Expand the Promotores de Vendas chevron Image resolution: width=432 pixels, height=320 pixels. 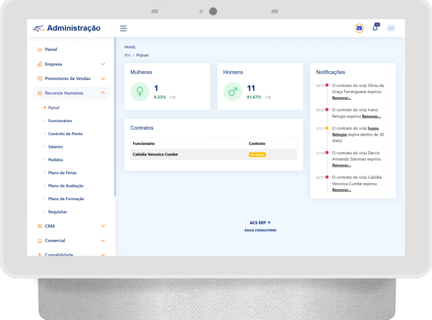(102, 79)
